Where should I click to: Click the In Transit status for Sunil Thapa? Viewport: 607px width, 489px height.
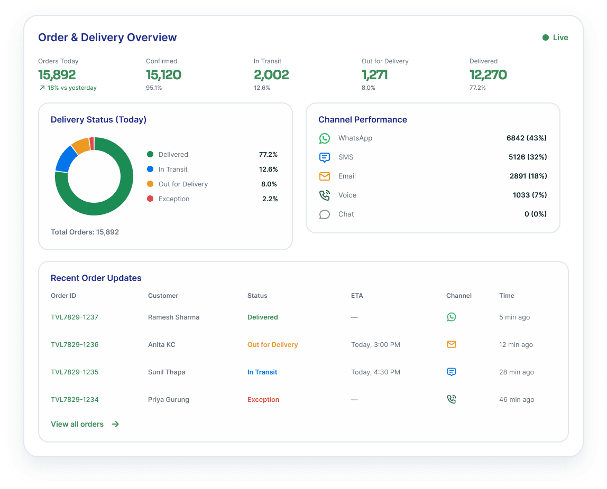pyautogui.click(x=262, y=372)
